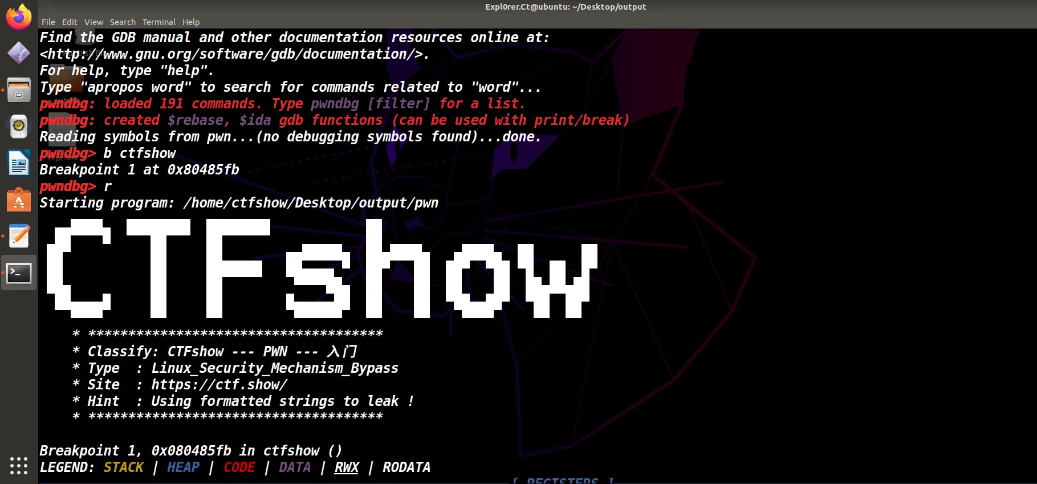Click the underlined RWX legend text
This screenshot has width=1037, height=484.
[347, 467]
